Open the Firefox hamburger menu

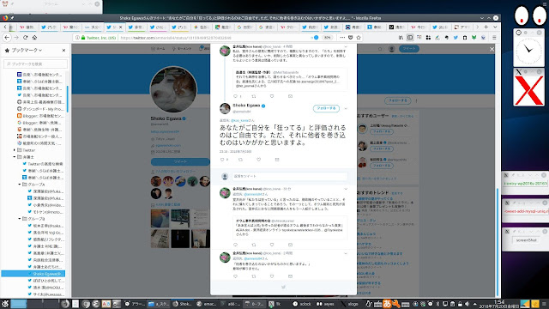[494, 38]
